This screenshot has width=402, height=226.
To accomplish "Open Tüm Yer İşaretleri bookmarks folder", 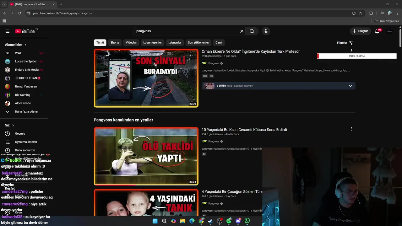I will tap(387, 21).
